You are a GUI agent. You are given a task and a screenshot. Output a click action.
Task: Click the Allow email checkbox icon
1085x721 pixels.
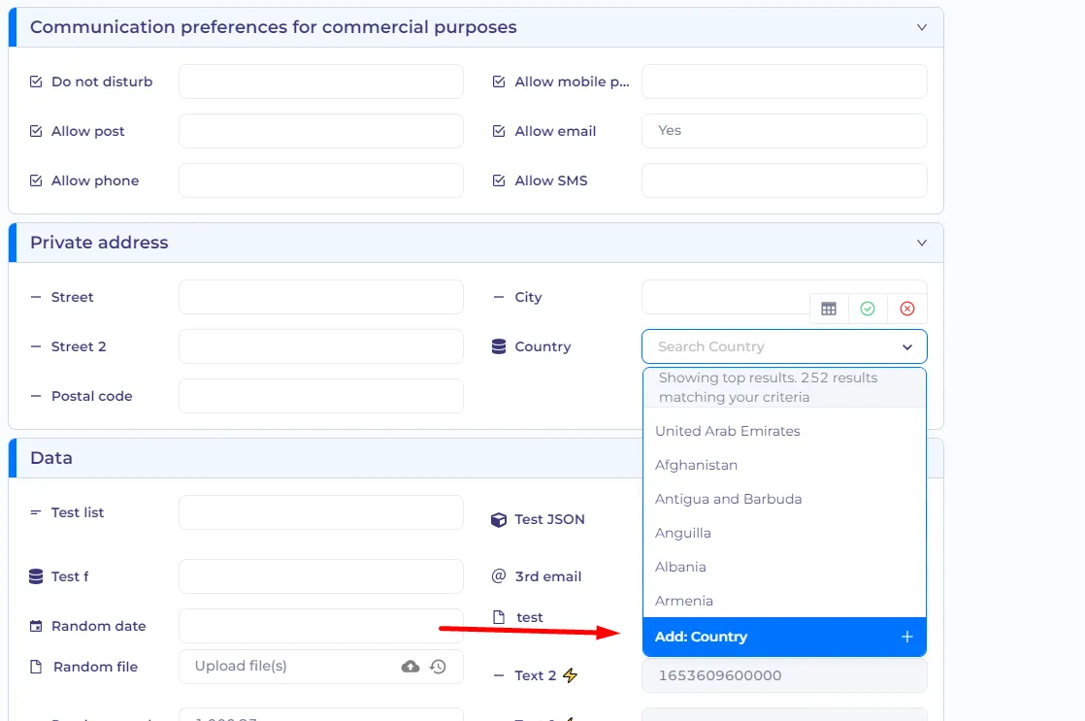(x=498, y=131)
